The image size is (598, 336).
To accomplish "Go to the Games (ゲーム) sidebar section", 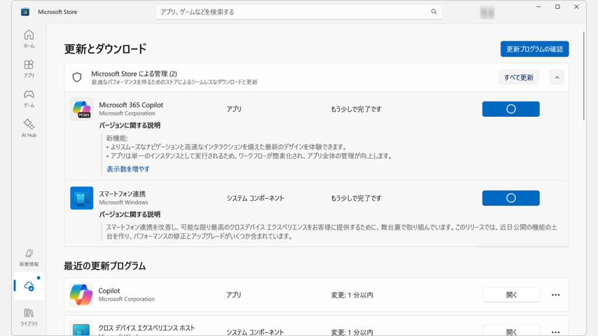I will [x=29, y=98].
